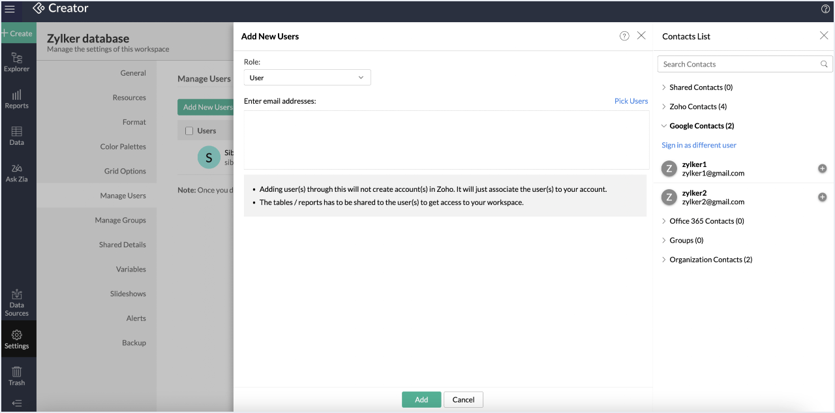Open the Role dropdown

tap(307, 78)
